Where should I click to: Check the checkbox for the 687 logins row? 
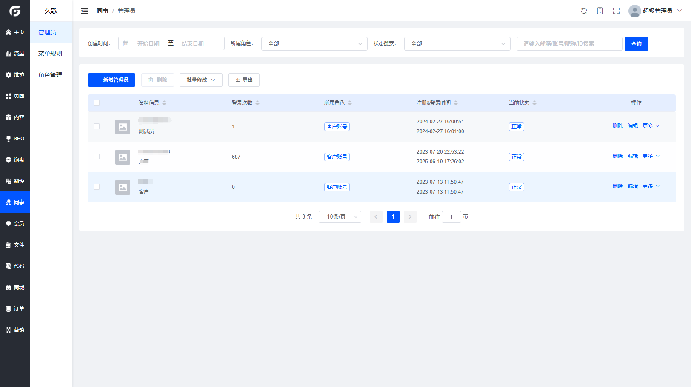[x=97, y=157]
